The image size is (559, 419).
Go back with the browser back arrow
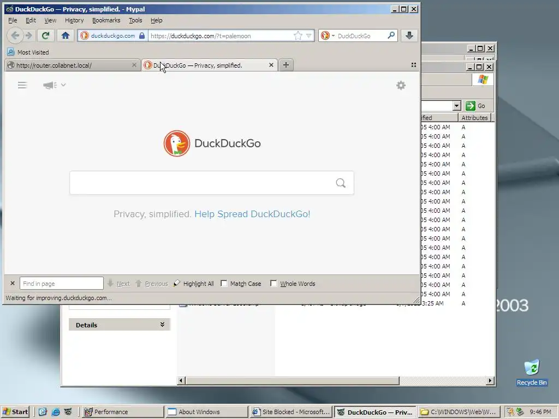pos(15,35)
